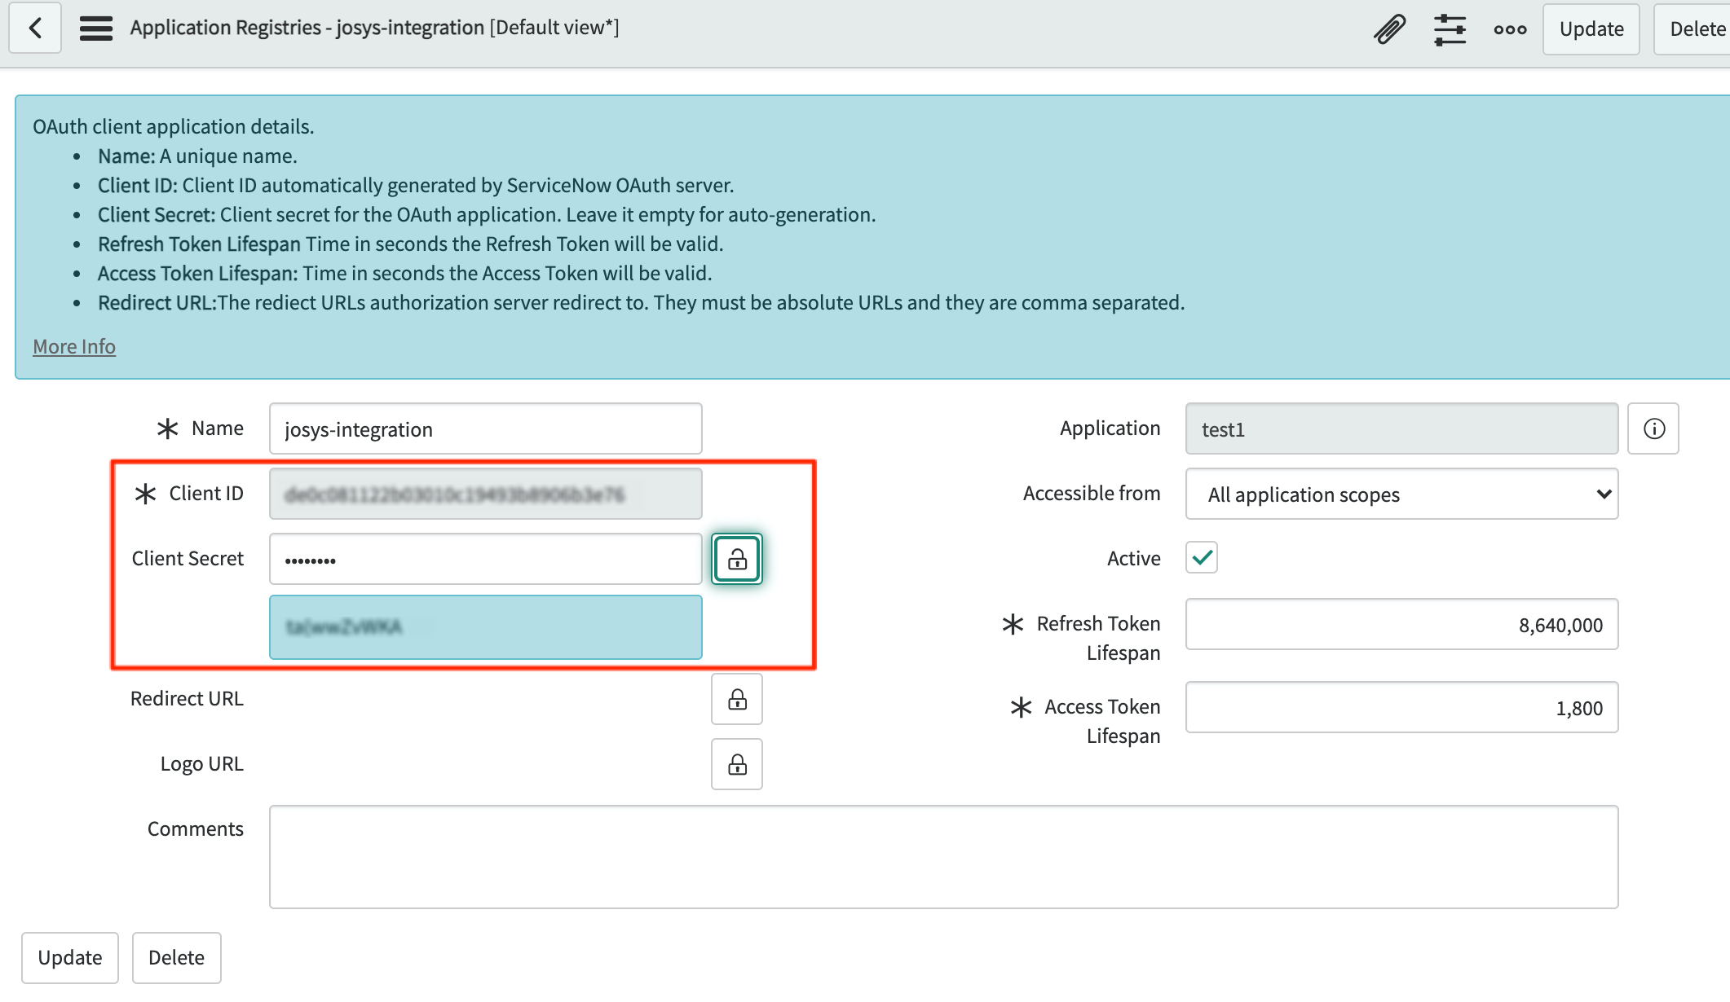Open the More Info link

pos(74,346)
